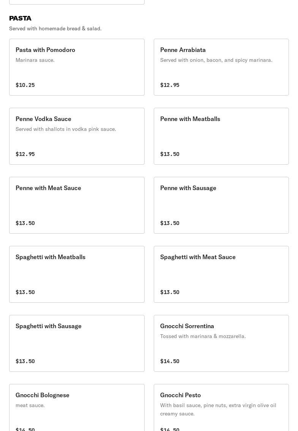Select Gnocchi Sorrentina
298x431 pixels.
221,343
